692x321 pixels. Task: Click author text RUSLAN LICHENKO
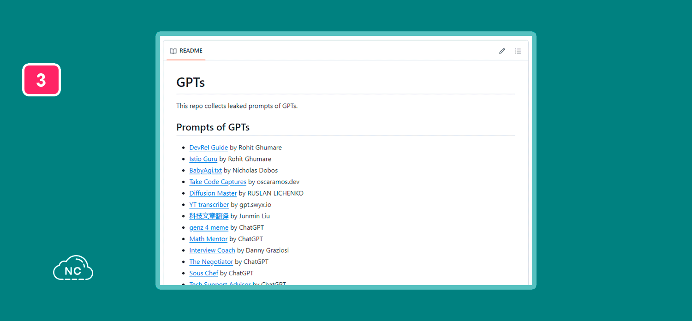pyautogui.click(x=275, y=193)
